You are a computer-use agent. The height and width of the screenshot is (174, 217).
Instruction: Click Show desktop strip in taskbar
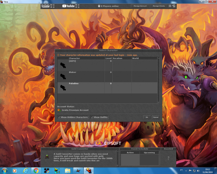tap(216, 171)
